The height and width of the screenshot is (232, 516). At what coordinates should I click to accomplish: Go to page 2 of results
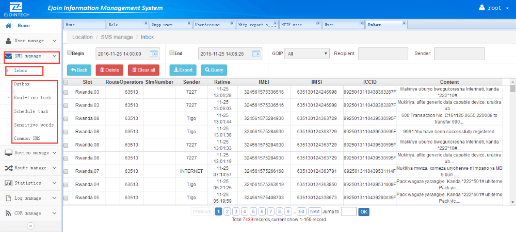[x=227, y=211]
